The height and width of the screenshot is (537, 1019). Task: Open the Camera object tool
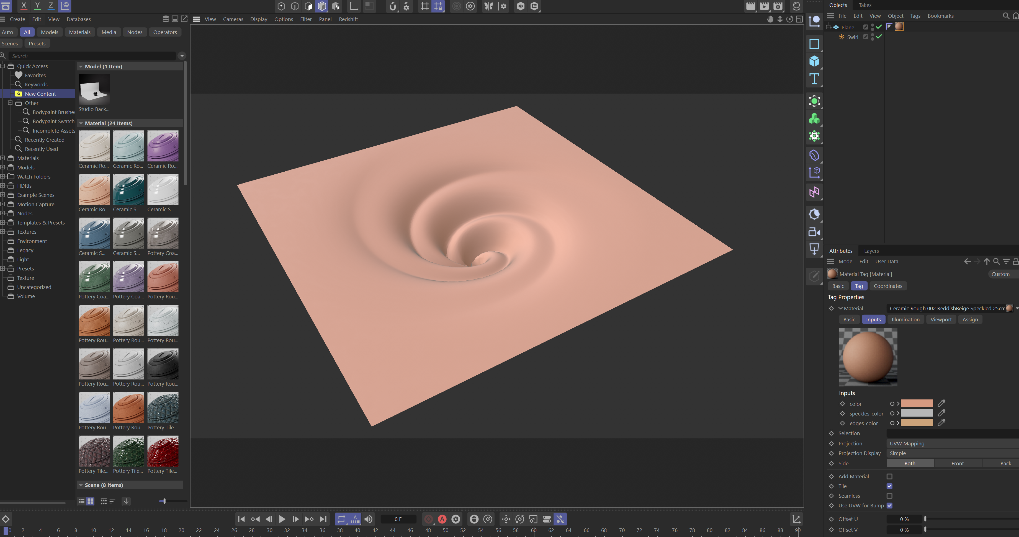(x=814, y=232)
